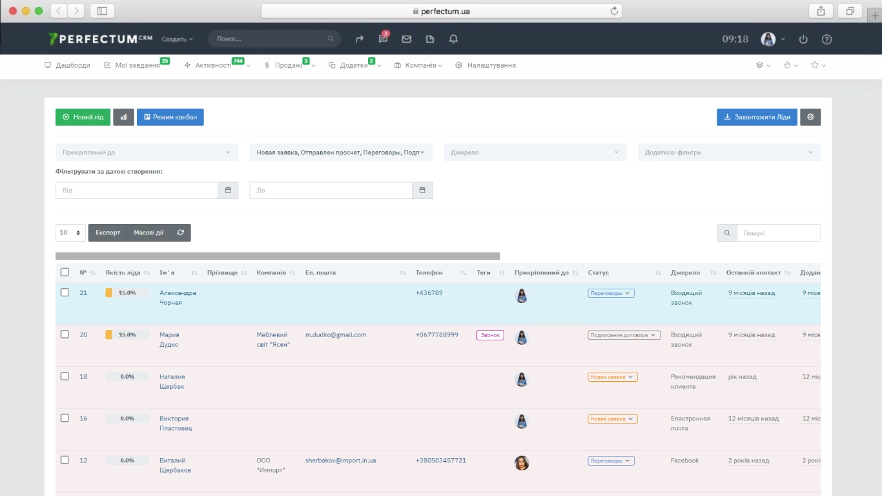Click the chart statistics icon button
The width and height of the screenshot is (882, 496).
[123, 117]
